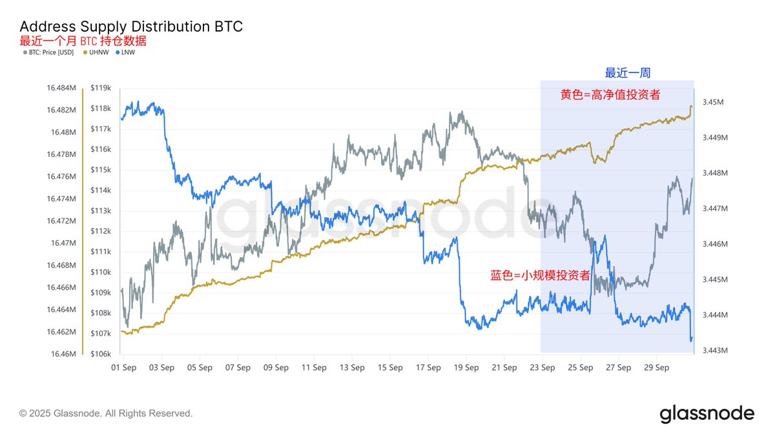Click the glassnode logo at bottom right

[707, 413]
